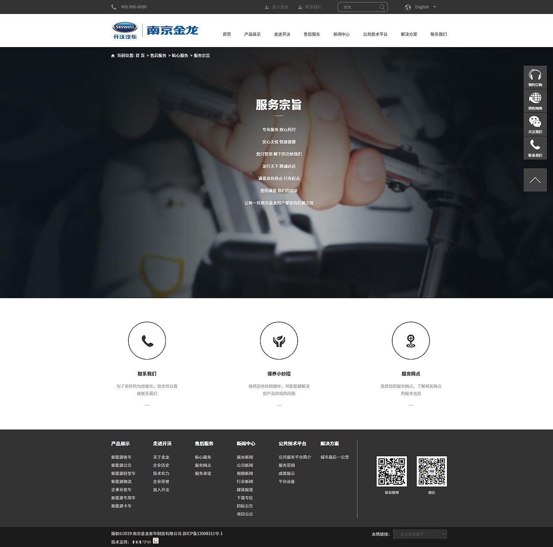Screen dimensions: 553x547
Task: Open footer link 下载专区
Action: tap(245, 498)
